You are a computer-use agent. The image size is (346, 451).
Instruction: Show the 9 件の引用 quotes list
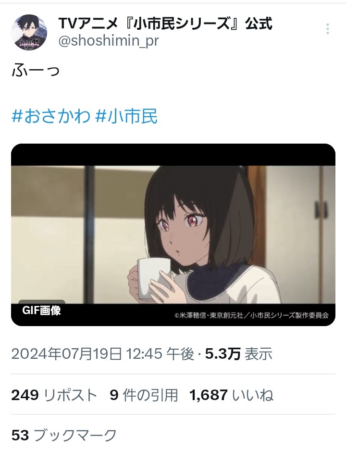(x=144, y=395)
